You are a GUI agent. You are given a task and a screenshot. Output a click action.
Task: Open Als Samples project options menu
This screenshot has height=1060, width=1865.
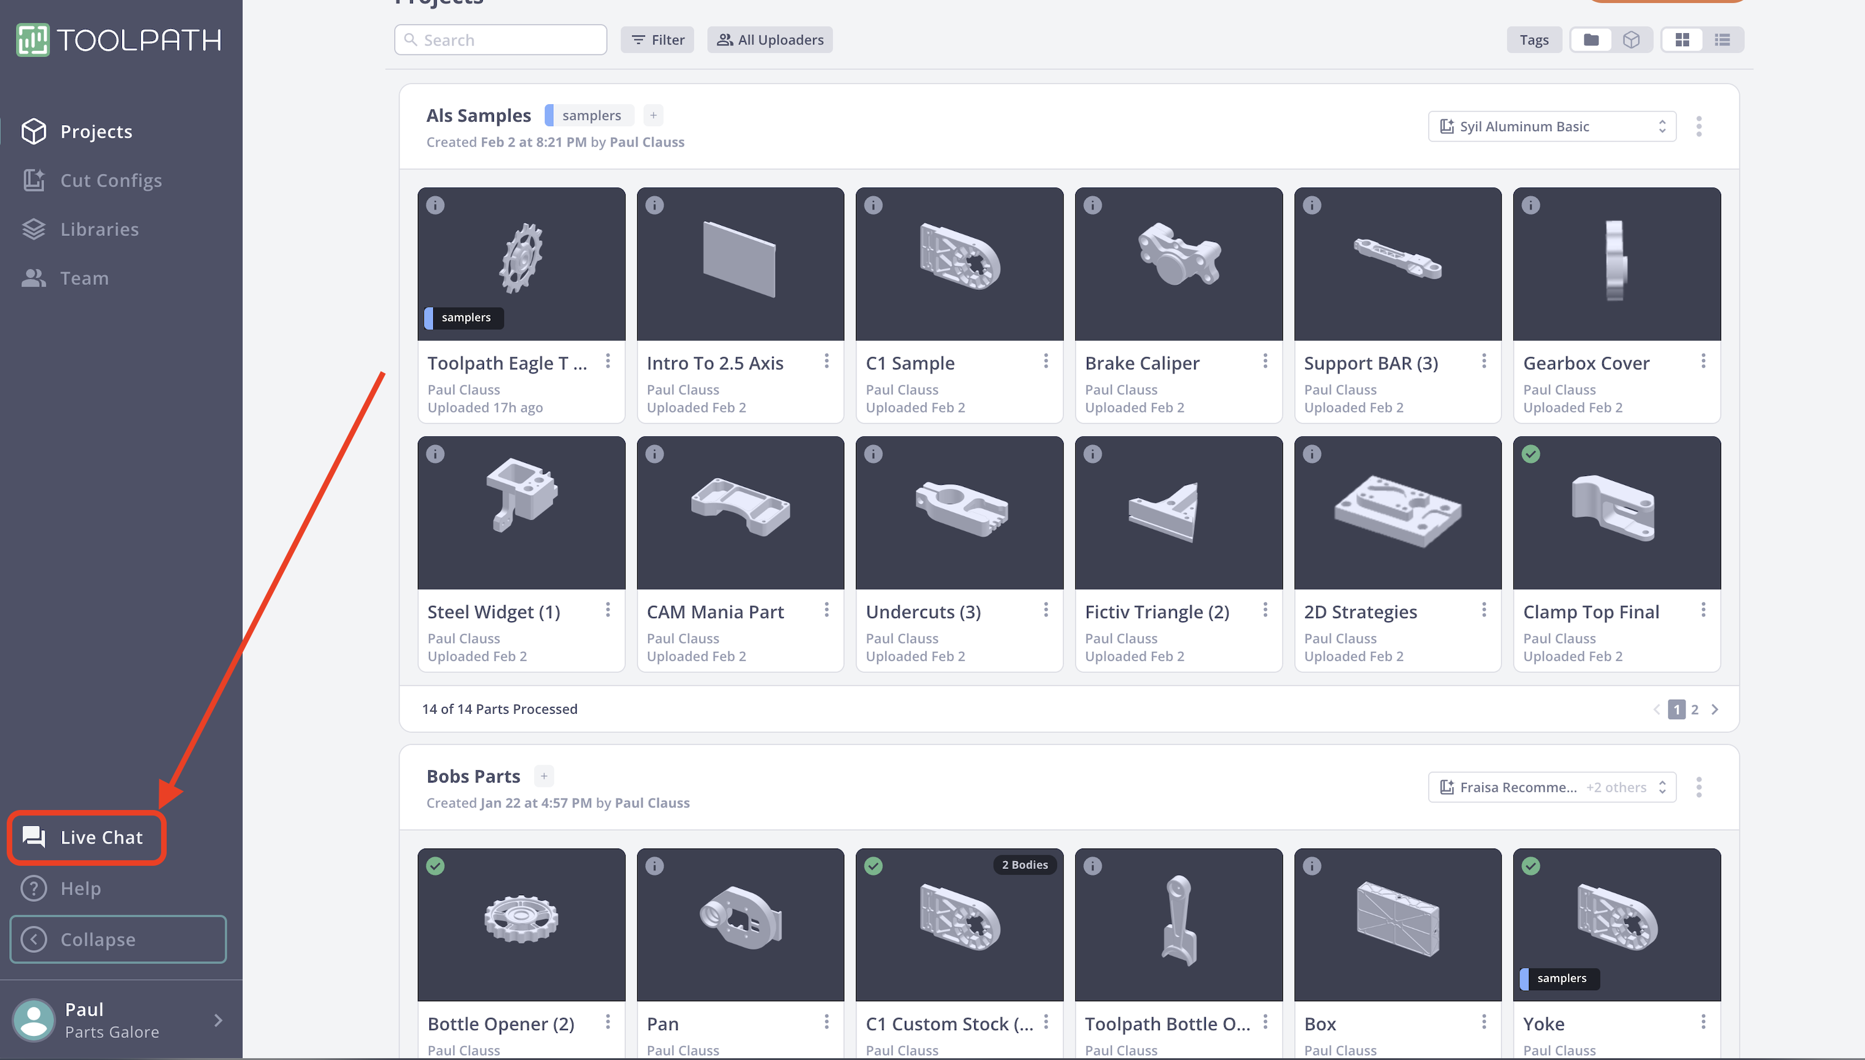click(x=1698, y=127)
